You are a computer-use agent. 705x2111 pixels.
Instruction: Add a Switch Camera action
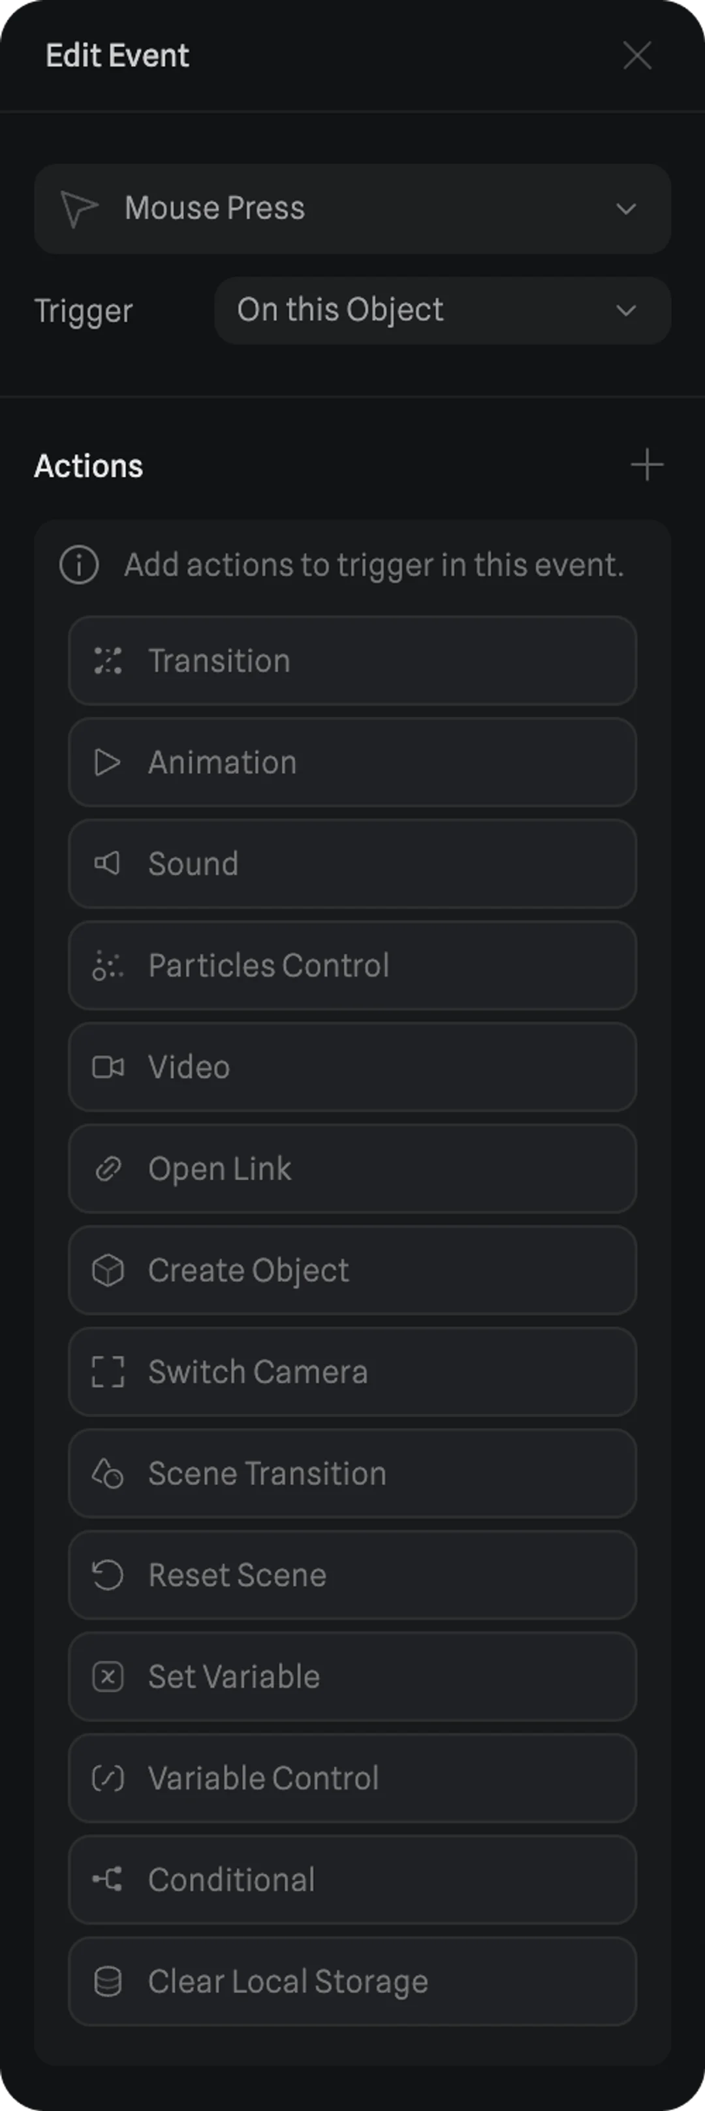pos(352,1372)
